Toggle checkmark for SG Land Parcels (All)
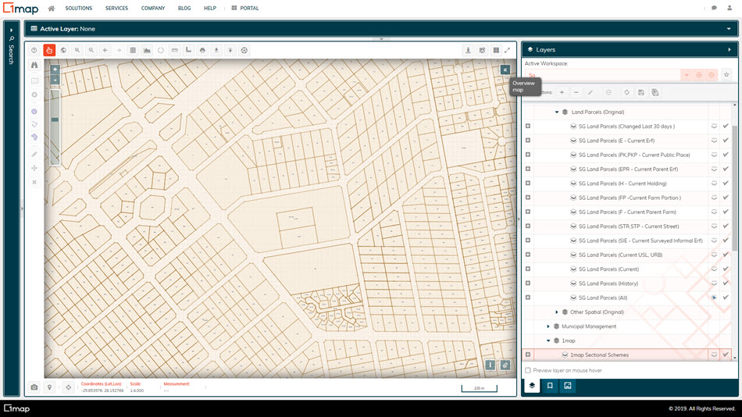This screenshot has height=417, width=742. [x=726, y=298]
